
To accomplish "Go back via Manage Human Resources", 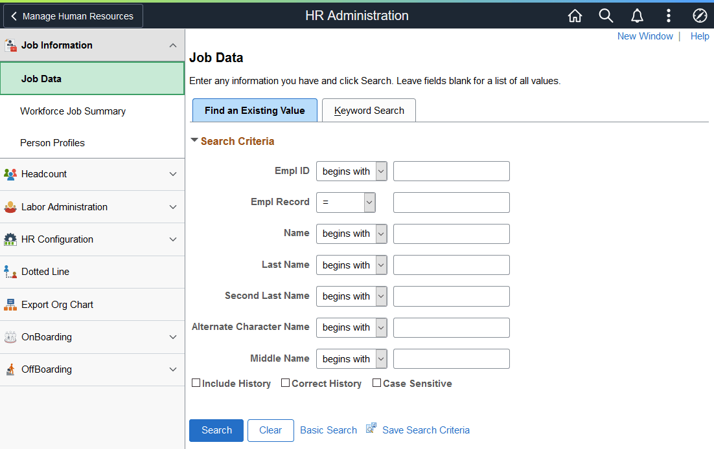I will point(73,16).
